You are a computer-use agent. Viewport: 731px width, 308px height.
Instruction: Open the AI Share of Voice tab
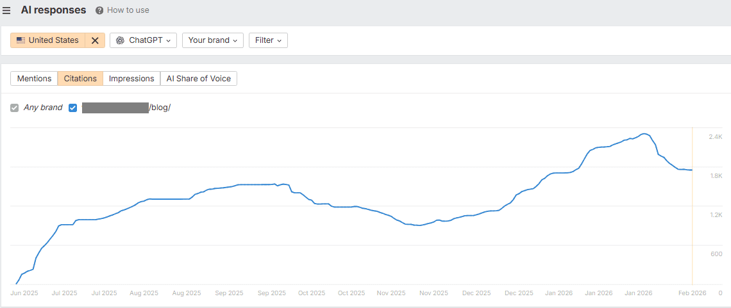coord(199,78)
